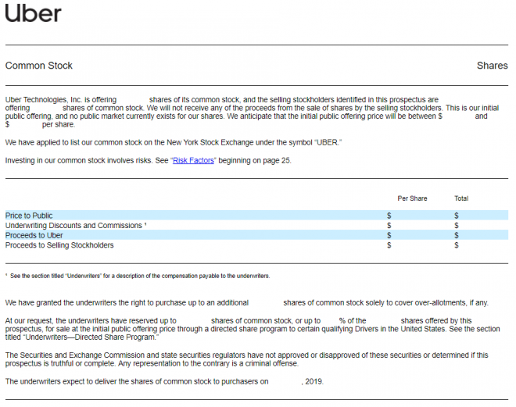Click the 'Total' column header

(x=461, y=198)
